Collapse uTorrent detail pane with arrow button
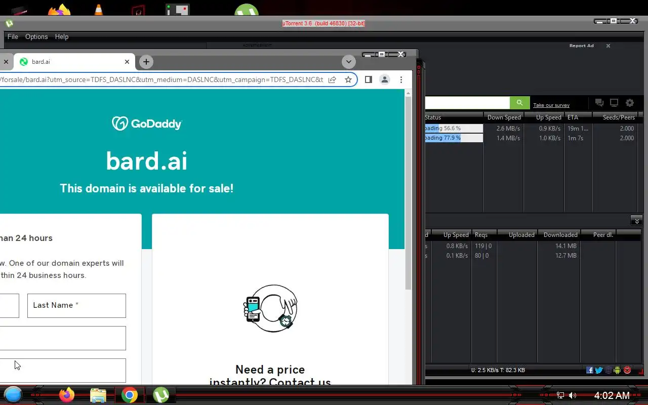This screenshot has width=648, height=405. [x=637, y=220]
